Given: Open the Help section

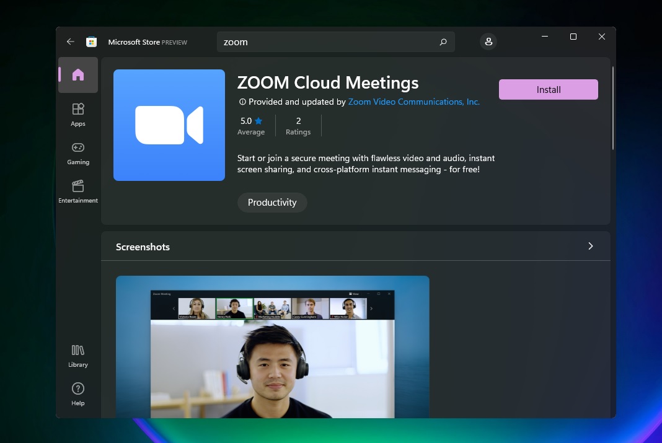Looking at the screenshot, I should coord(78,394).
